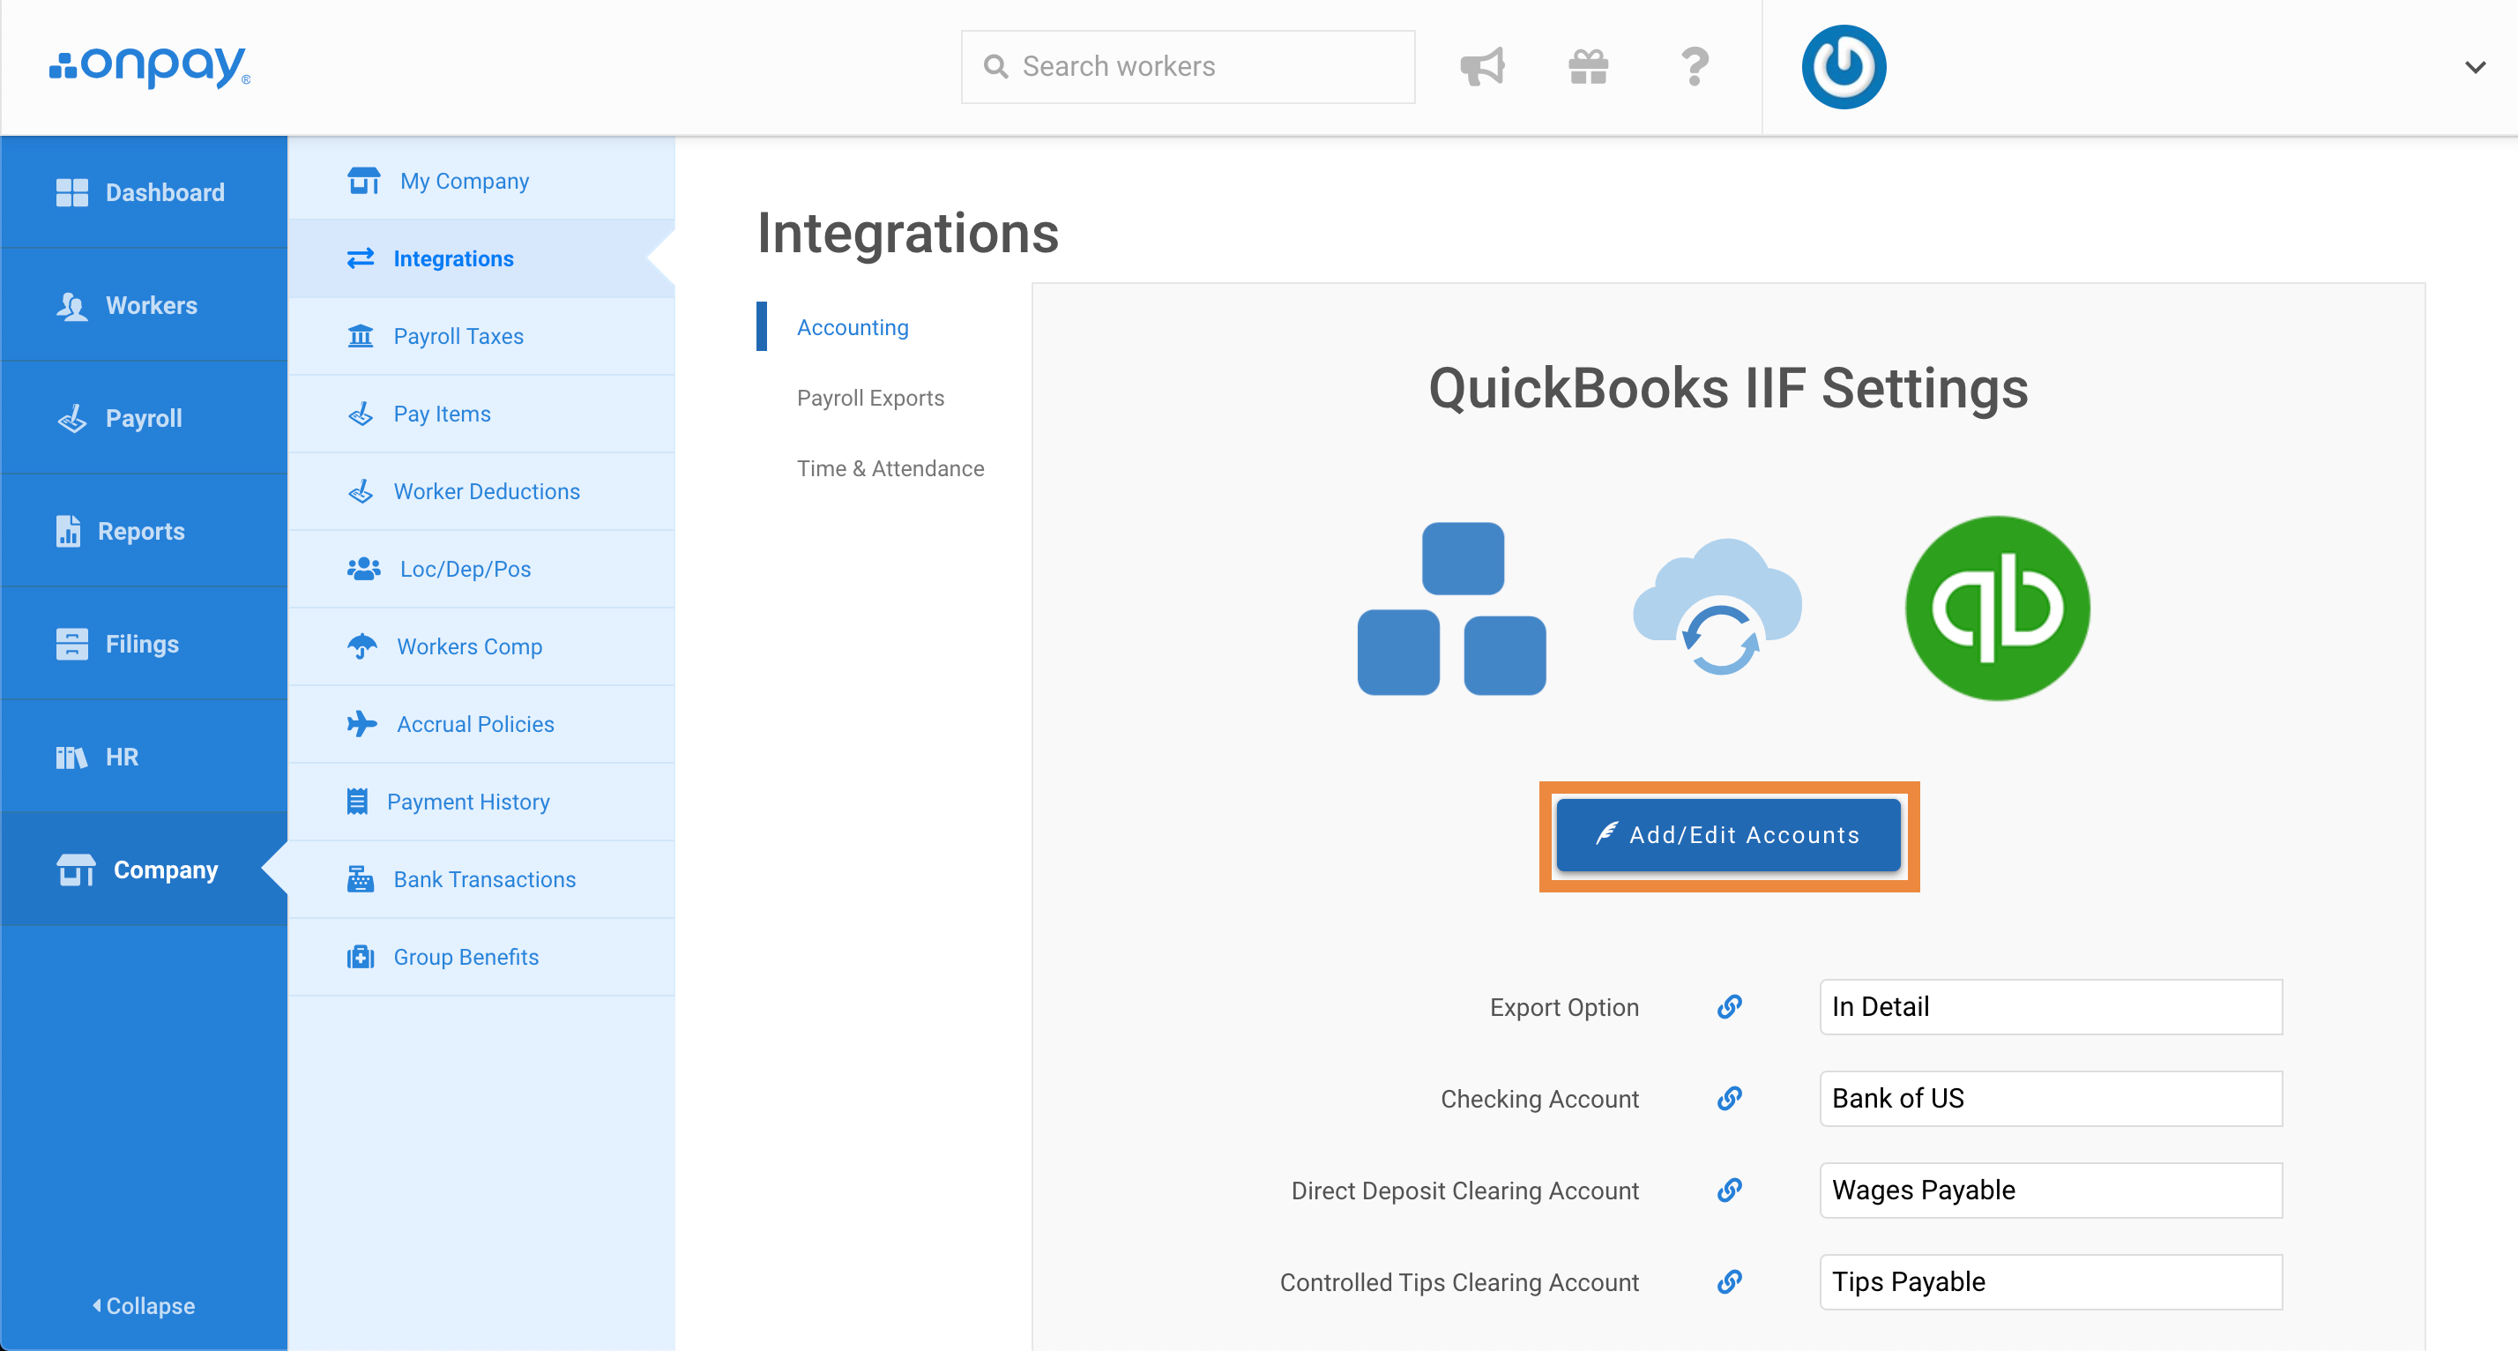Expand the account menu chevron
The width and height of the screenshot is (2518, 1351).
coord(2475,67)
